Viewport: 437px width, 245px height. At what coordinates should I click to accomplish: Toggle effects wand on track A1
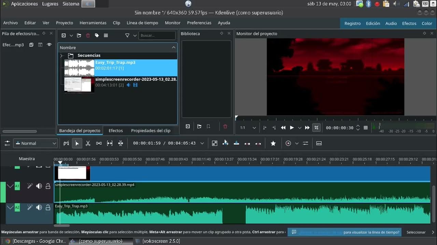(30, 186)
